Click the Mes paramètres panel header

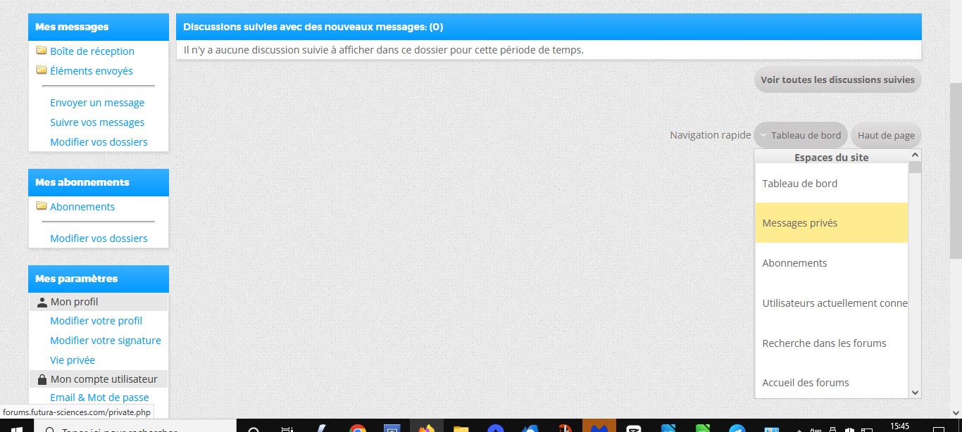pos(99,279)
